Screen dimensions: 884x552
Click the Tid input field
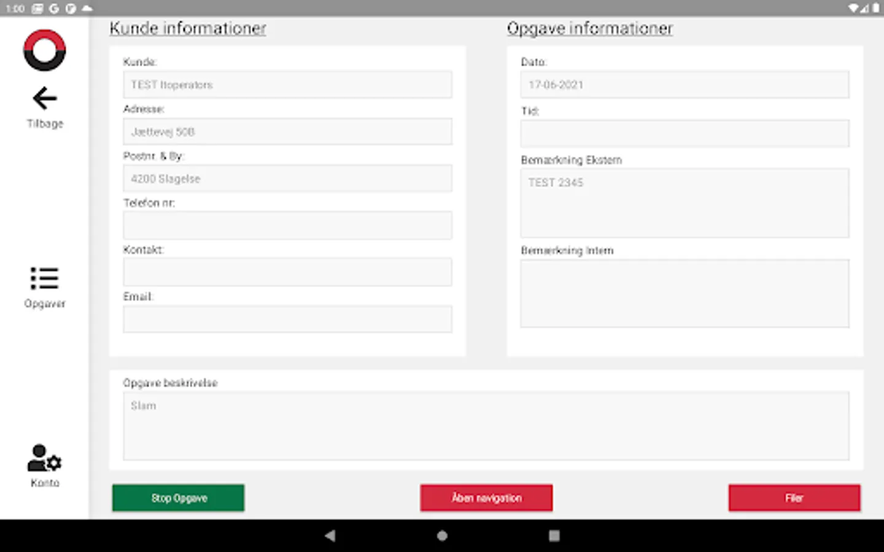tap(685, 133)
